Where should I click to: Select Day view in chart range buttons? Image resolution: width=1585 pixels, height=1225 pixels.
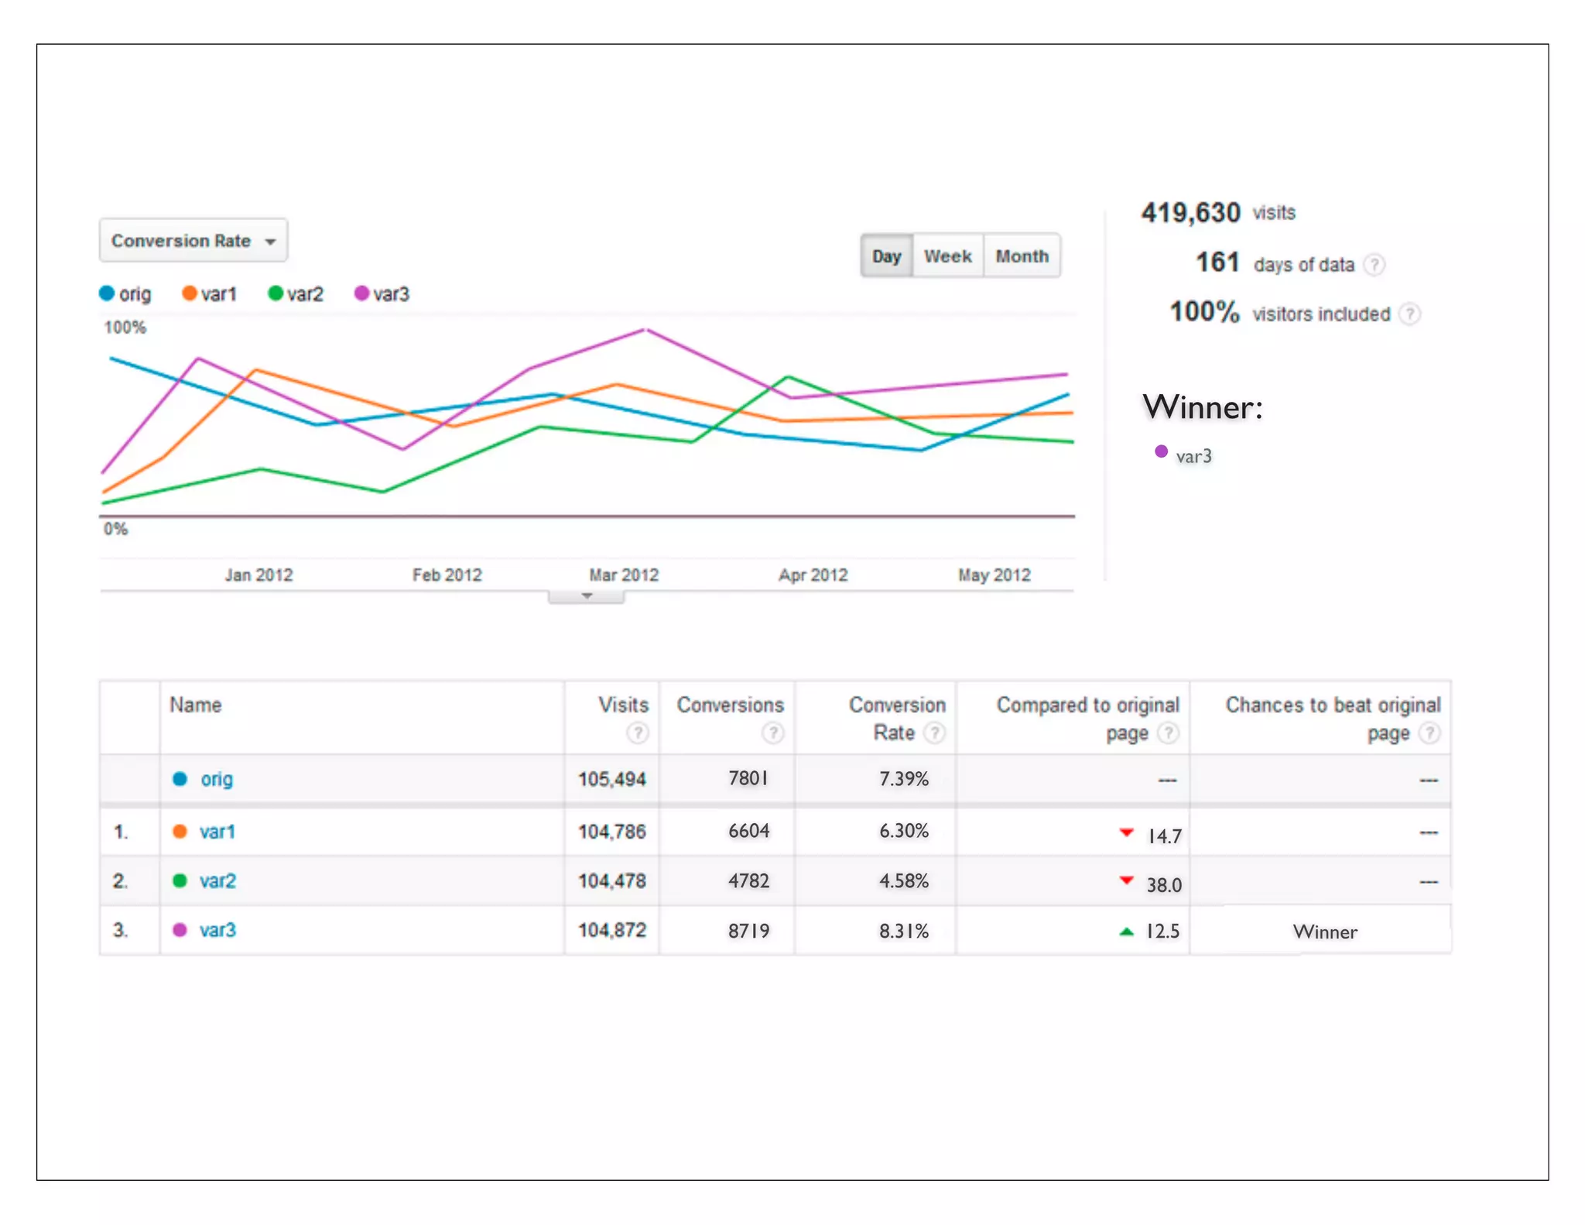point(887,256)
